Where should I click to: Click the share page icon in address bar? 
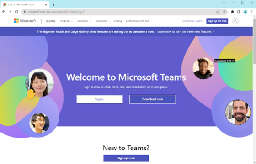pos(218,12)
